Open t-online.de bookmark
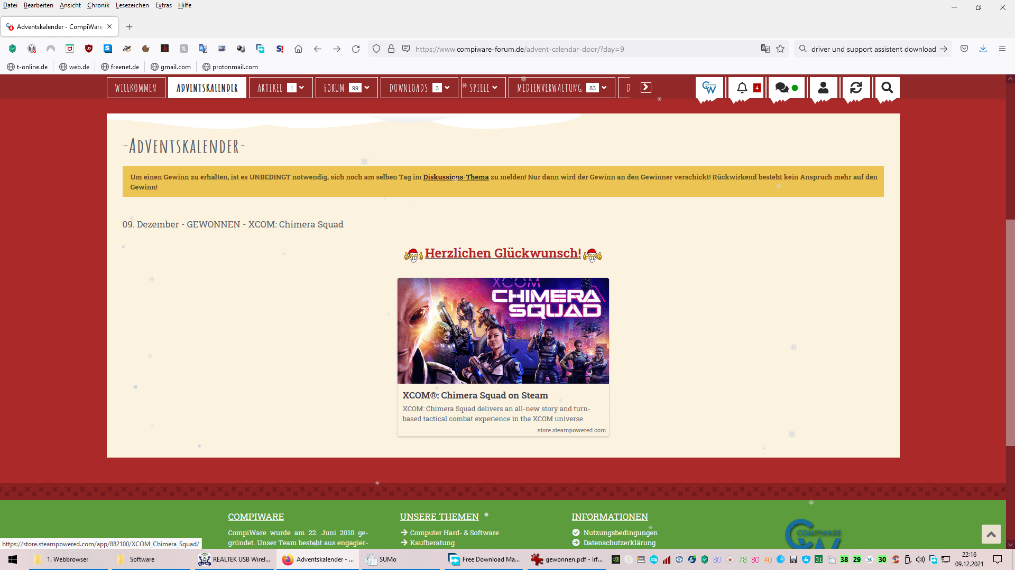Screen dimensions: 1015x570 [27, 67]
